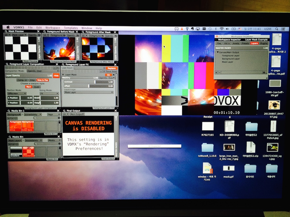
Task: Switch to Crop view
Action: (x=32, y=80)
